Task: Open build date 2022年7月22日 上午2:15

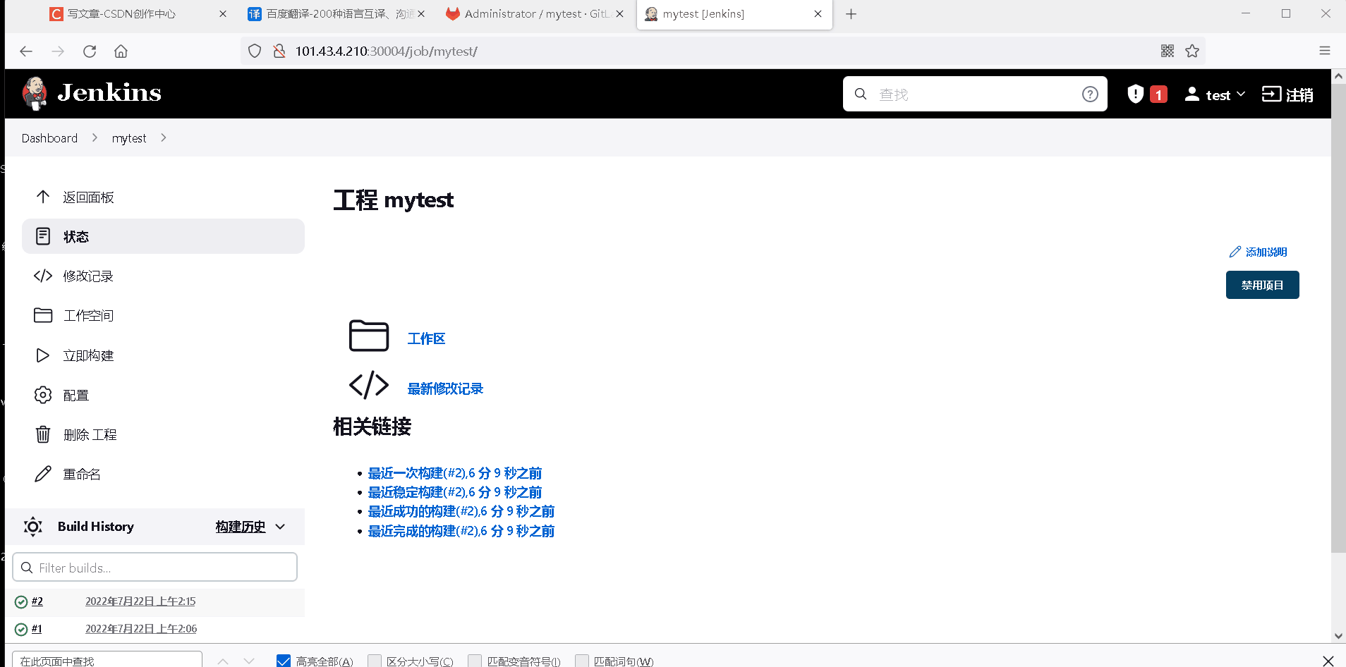Action: click(x=140, y=601)
